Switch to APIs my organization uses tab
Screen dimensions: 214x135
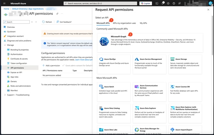124,23
